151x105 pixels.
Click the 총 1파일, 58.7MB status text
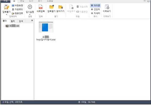(x=87, y=102)
